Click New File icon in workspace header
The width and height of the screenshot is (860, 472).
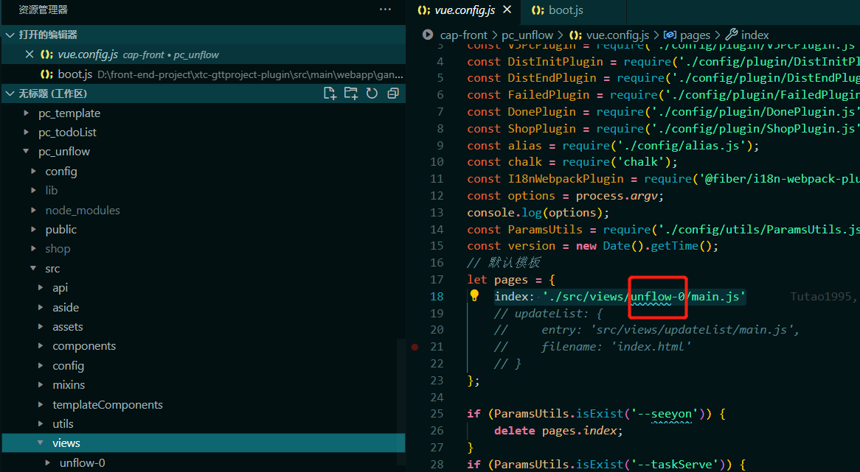click(330, 94)
